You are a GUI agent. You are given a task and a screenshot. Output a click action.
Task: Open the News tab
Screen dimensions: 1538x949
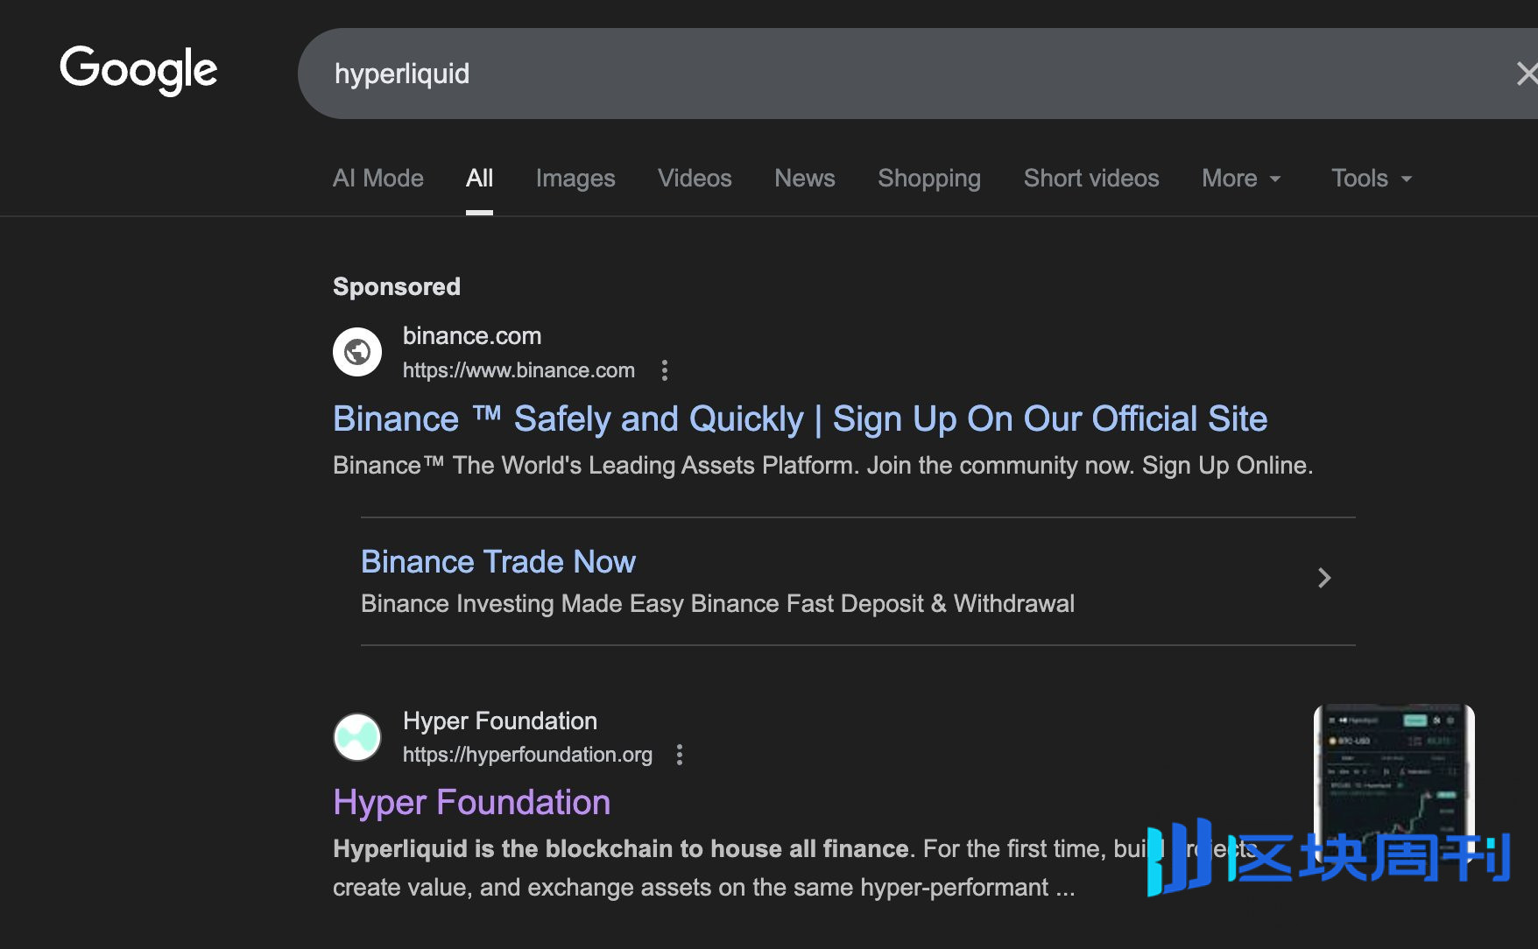click(x=805, y=178)
